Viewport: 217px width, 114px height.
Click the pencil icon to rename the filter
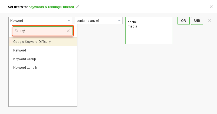[x=77, y=7]
